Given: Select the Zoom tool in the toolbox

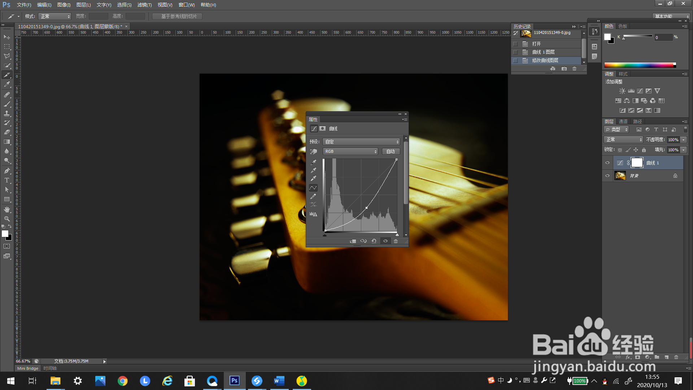Looking at the screenshot, I should (6, 219).
